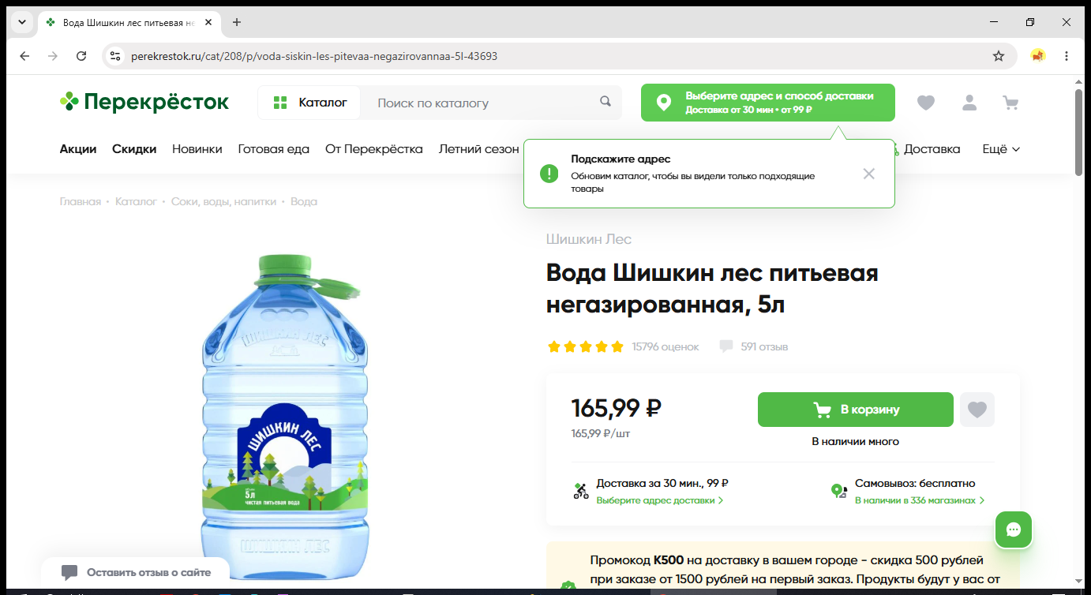Go back to the previous page

[24, 56]
